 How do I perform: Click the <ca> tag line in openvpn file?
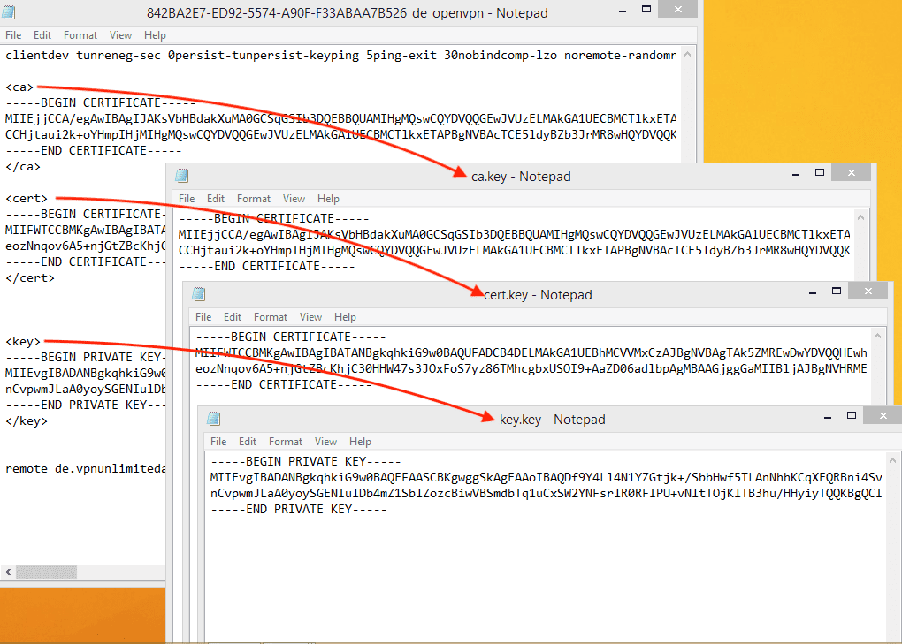click(19, 87)
